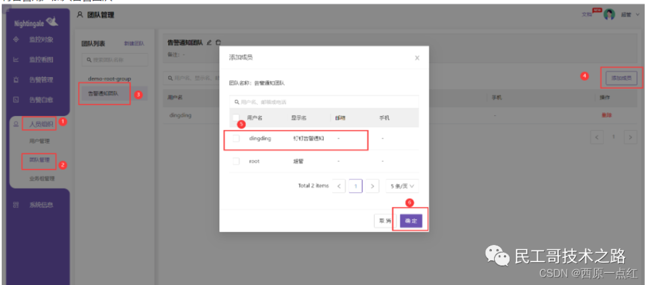Open 团队管理 submenu item
The width and height of the screenshot is (647, 285).
40,160
